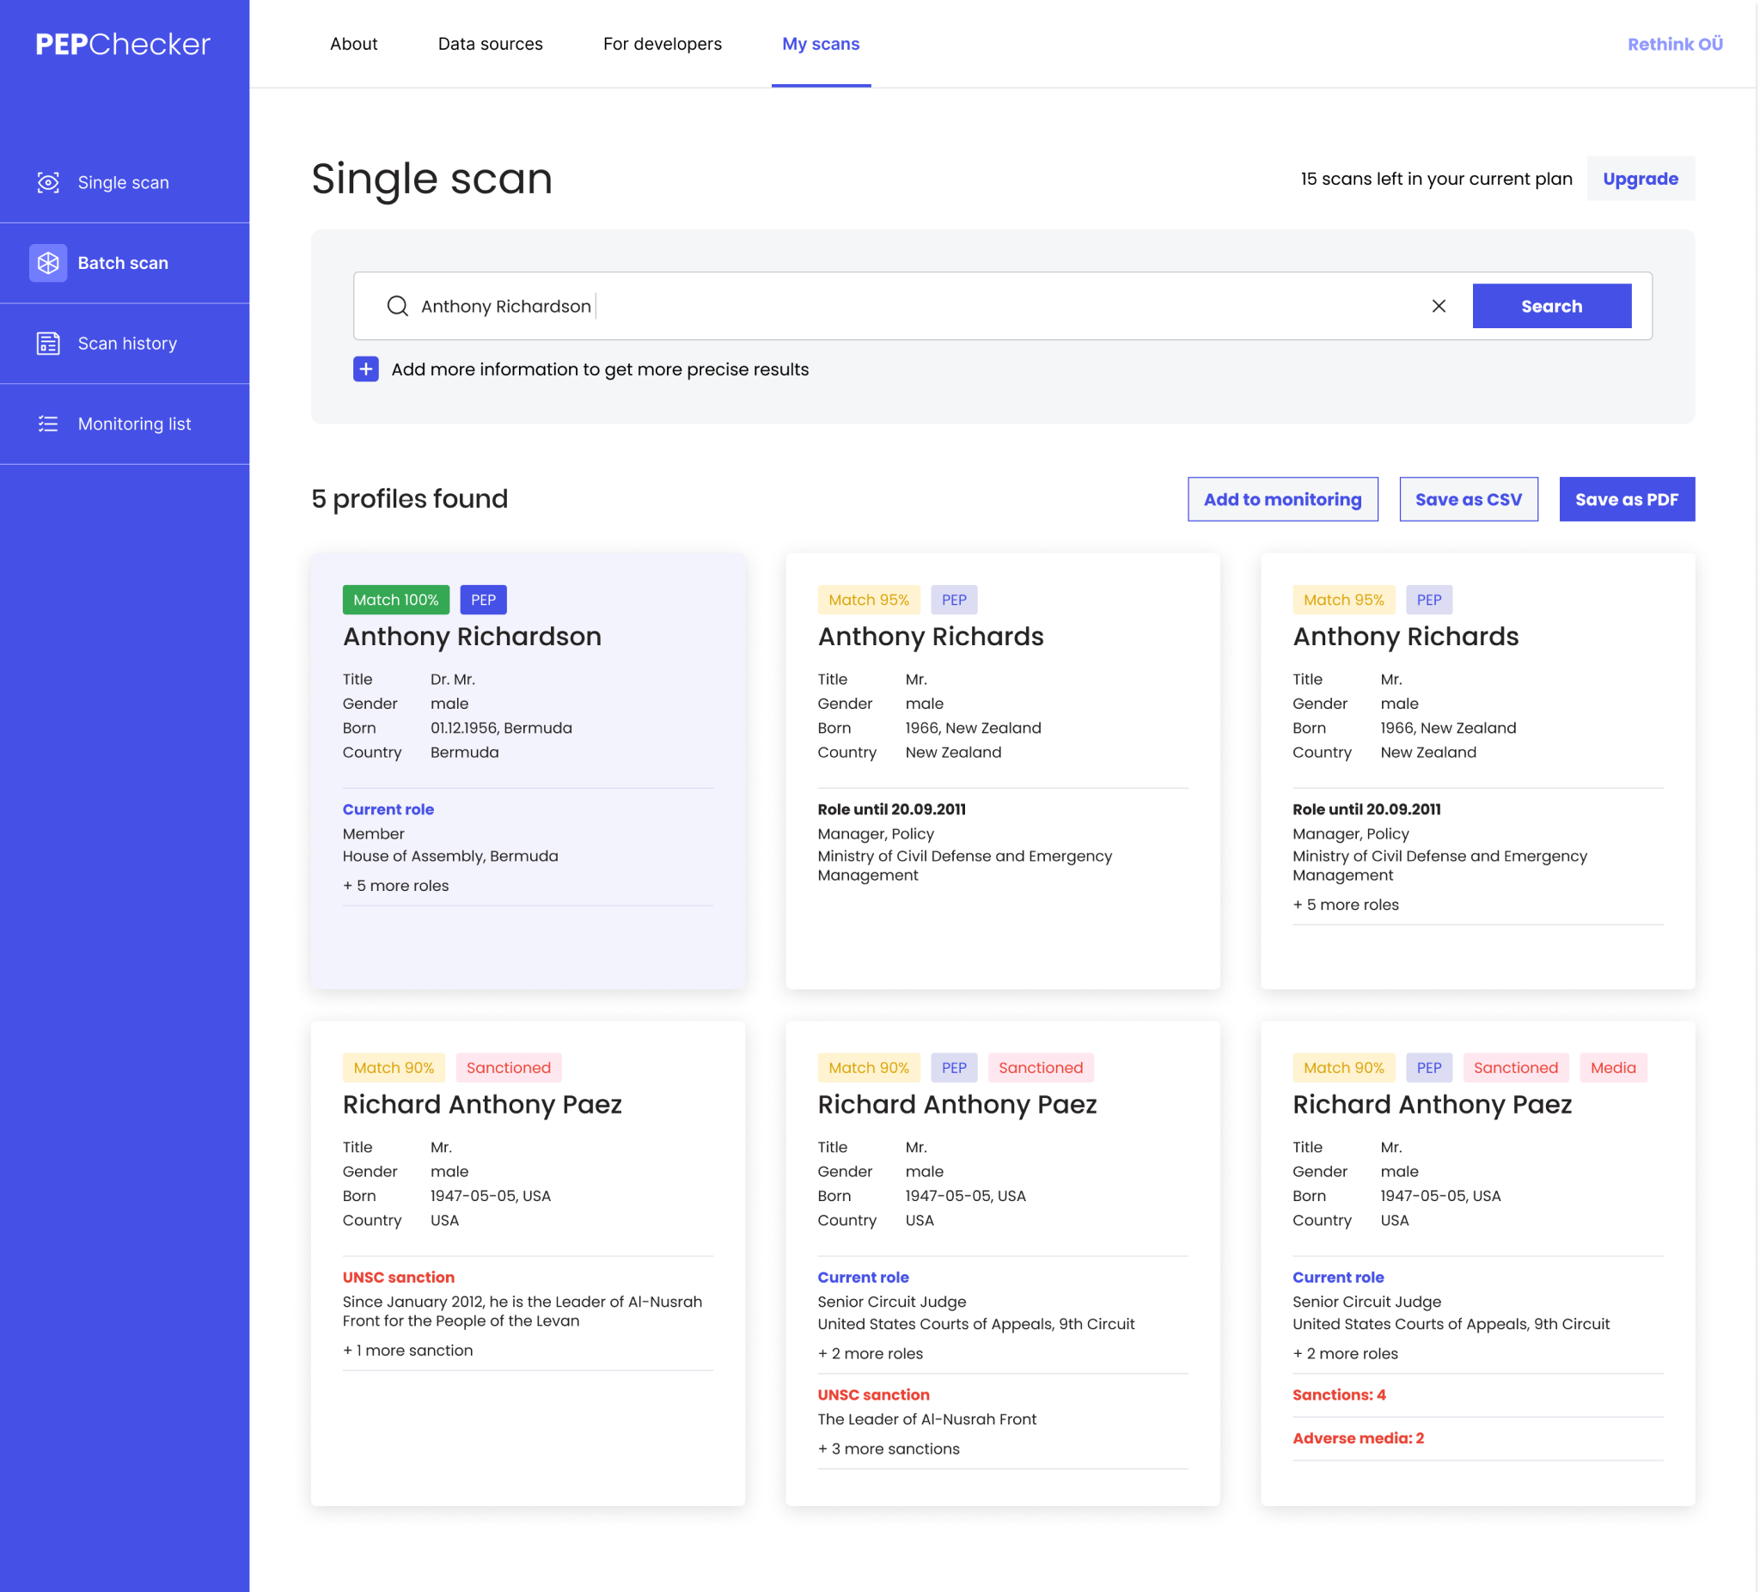Click the Media tag badge
Viewport: 1760px width, 1592px height.
[x=1612, y=1067]
